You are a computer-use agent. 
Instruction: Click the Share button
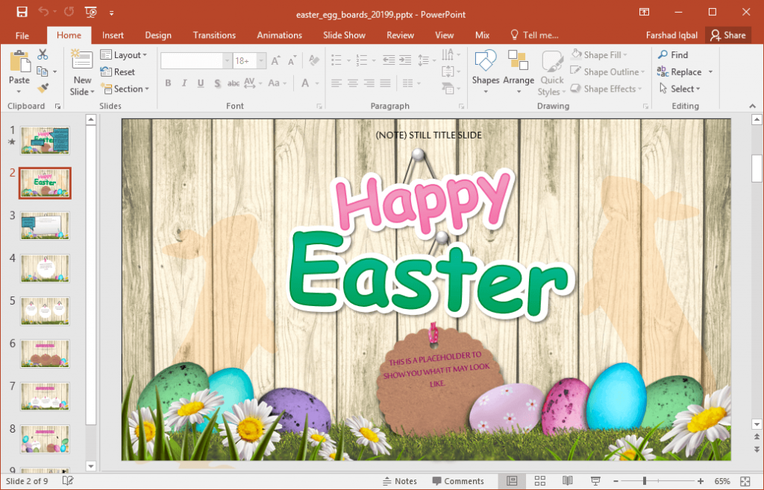click(728, 35)
